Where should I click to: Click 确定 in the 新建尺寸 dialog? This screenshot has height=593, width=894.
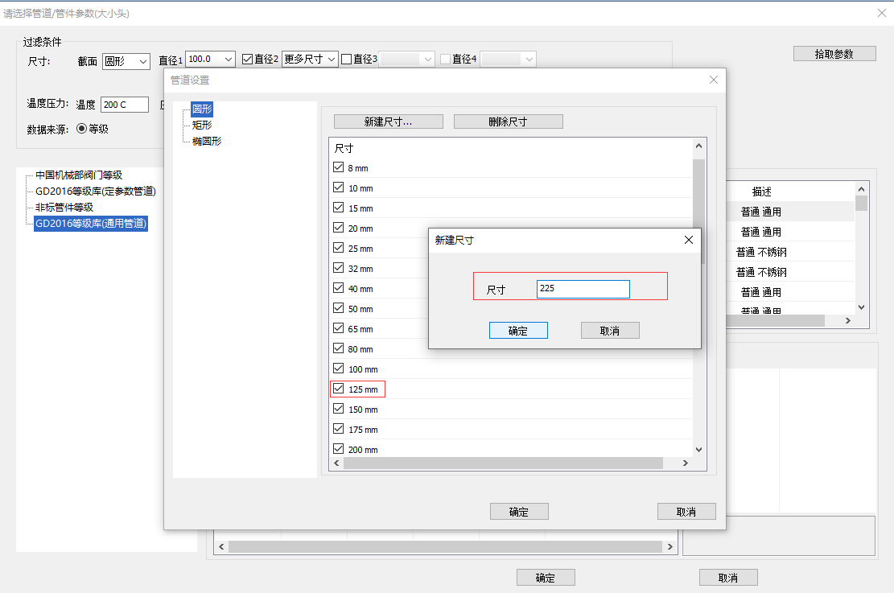pos(518,331)
